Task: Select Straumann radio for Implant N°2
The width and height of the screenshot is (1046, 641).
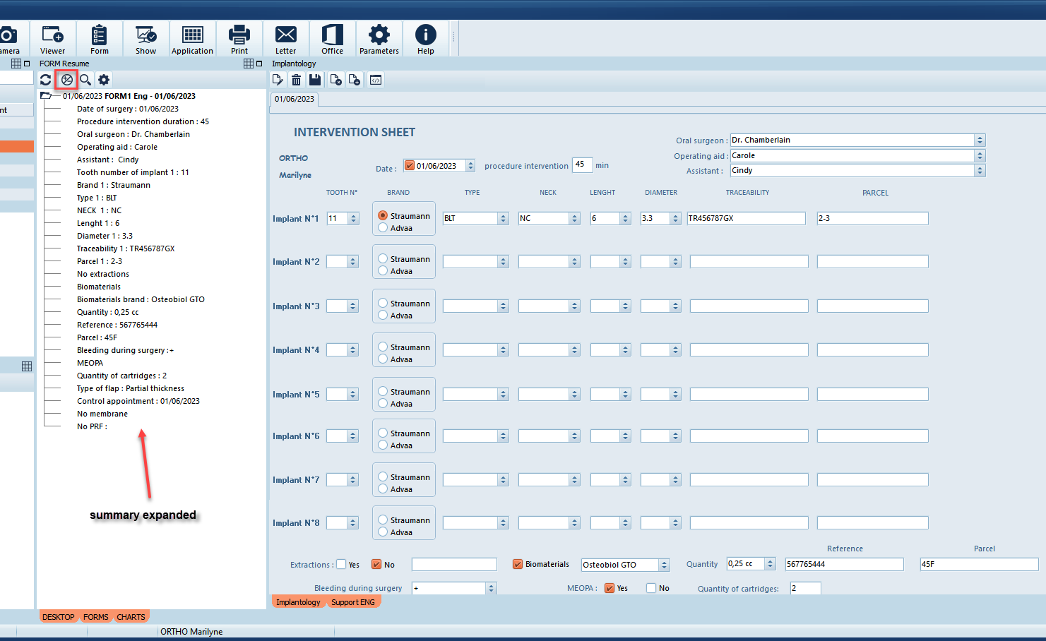Action: click(383, 258)
